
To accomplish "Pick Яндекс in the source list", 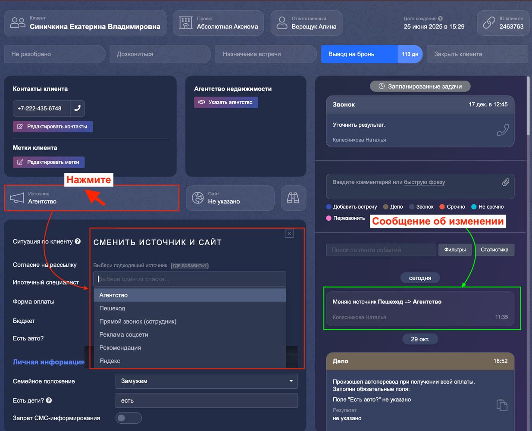I will click(110, 361).
